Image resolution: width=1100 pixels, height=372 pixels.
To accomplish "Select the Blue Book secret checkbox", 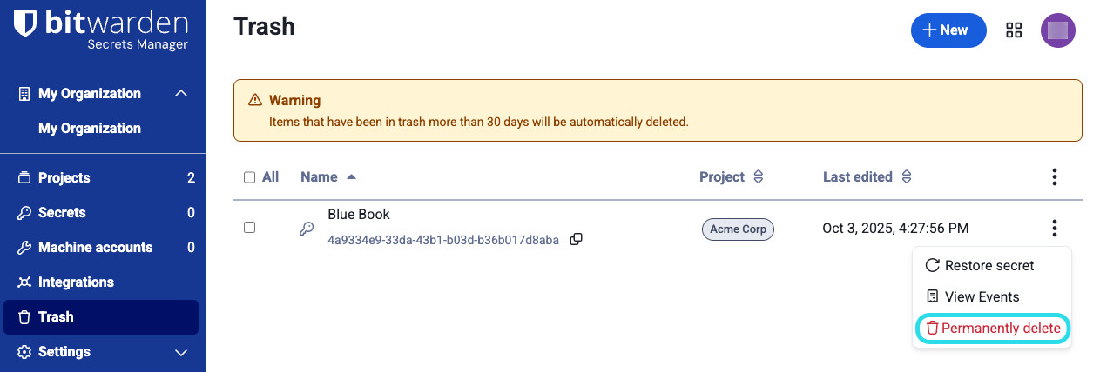I will pos(250,228).
